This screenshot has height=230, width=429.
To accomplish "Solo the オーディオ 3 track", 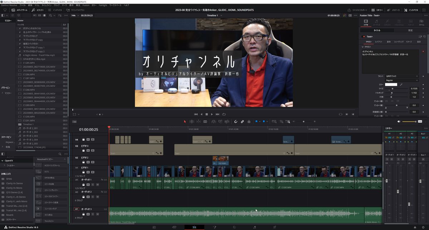I will pos(93,214).
